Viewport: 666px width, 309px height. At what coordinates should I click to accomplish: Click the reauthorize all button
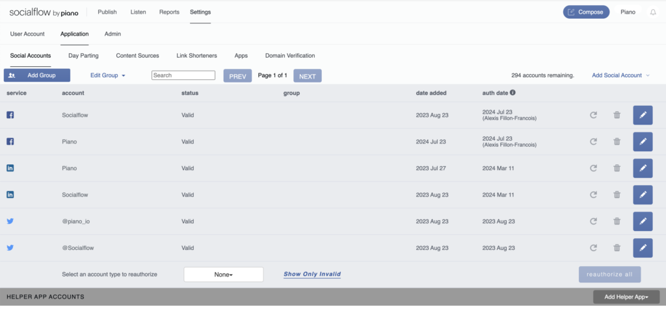coord(609,274)
